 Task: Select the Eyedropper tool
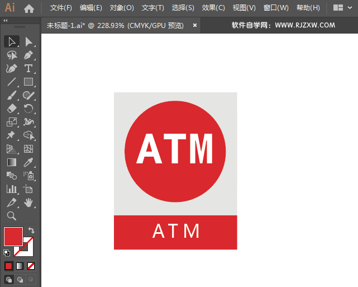pos(29,162)
